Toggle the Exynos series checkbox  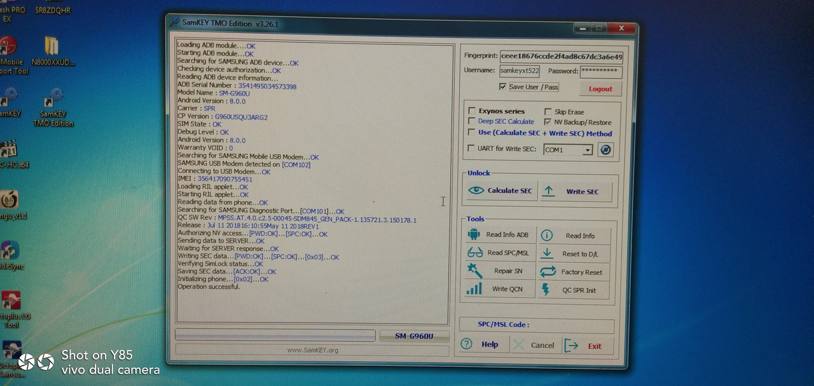pos(472,110)
